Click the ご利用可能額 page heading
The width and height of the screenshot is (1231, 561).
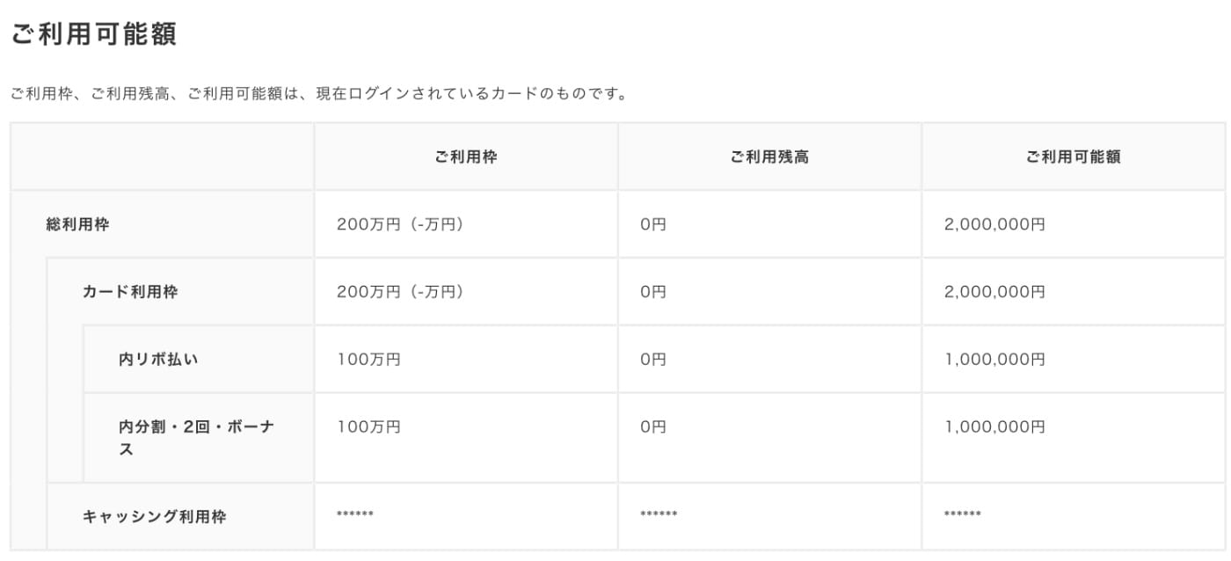tap(94, 34)
